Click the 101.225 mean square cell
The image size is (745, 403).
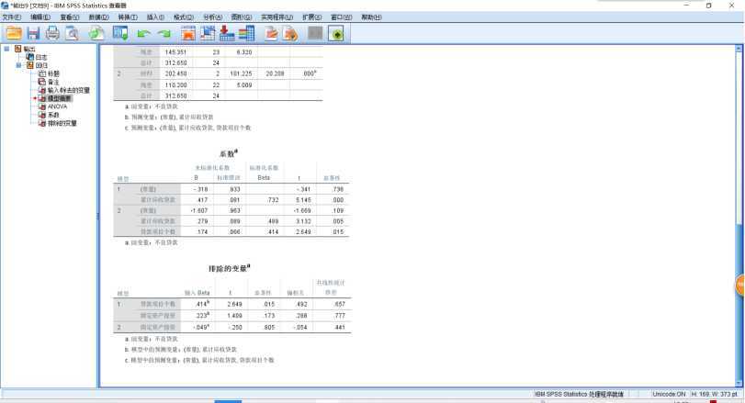coord(241,74)
